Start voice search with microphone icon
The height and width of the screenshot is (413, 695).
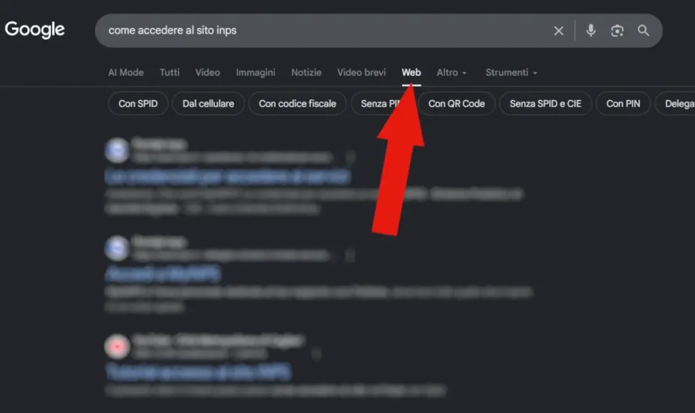point(591,31)
